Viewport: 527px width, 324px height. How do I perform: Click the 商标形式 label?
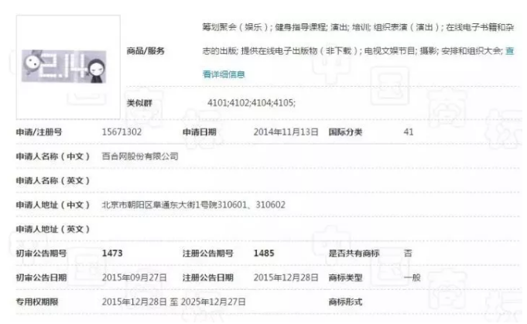click(x=345, y=302)
